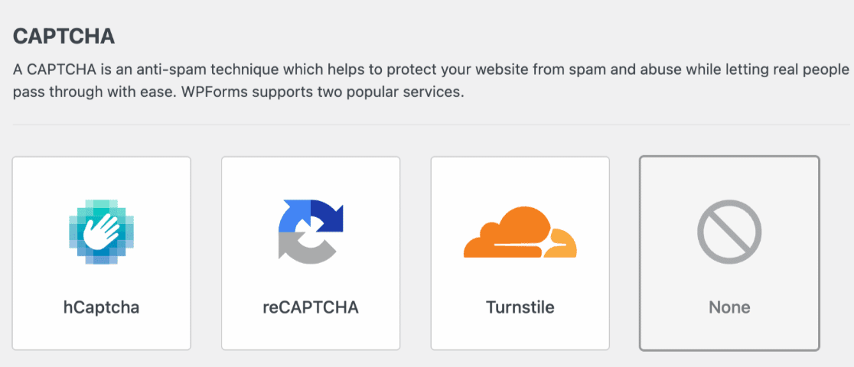854x367 pixels.
Task: Click the gray prohibited circle icon
Action: point(729,232)
